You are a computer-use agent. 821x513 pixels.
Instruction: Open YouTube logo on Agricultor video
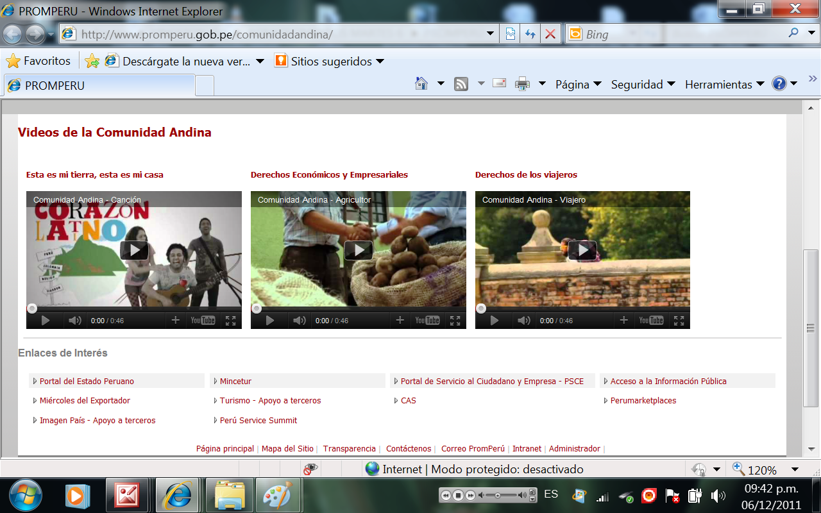[427, 321]
